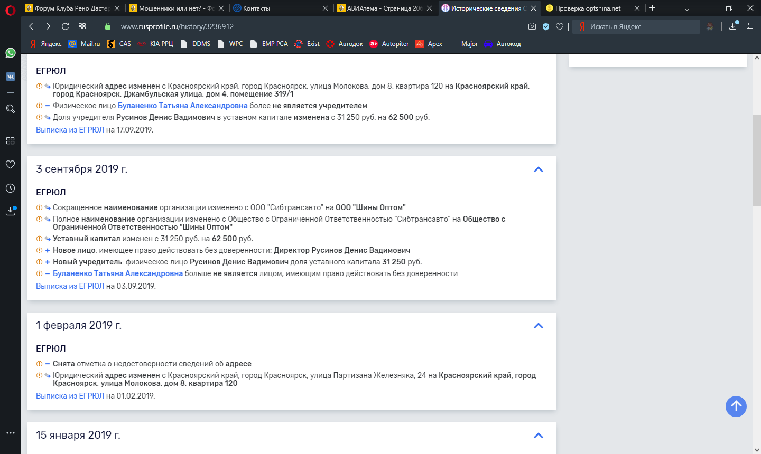
Task: Open Выписка из ЕГРЮЛ for 03.09.2019
Action: (x=70, y=286)
